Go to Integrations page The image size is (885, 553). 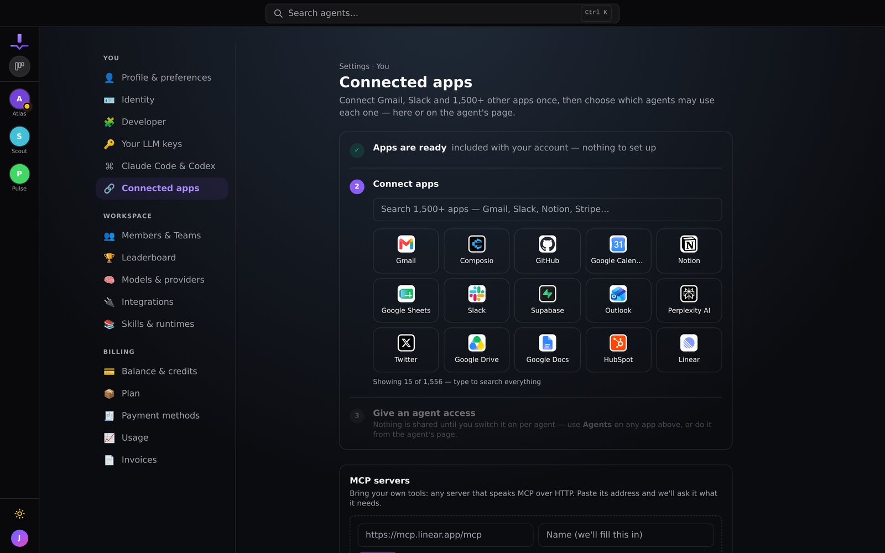[162, 302]
